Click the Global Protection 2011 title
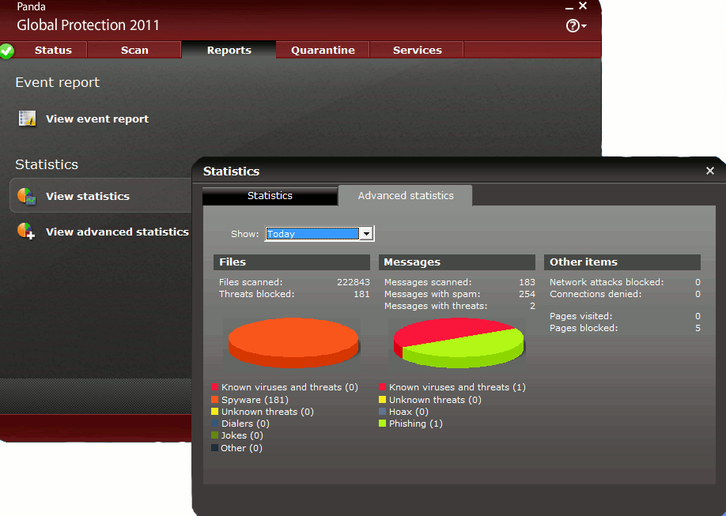 [88, 25]
